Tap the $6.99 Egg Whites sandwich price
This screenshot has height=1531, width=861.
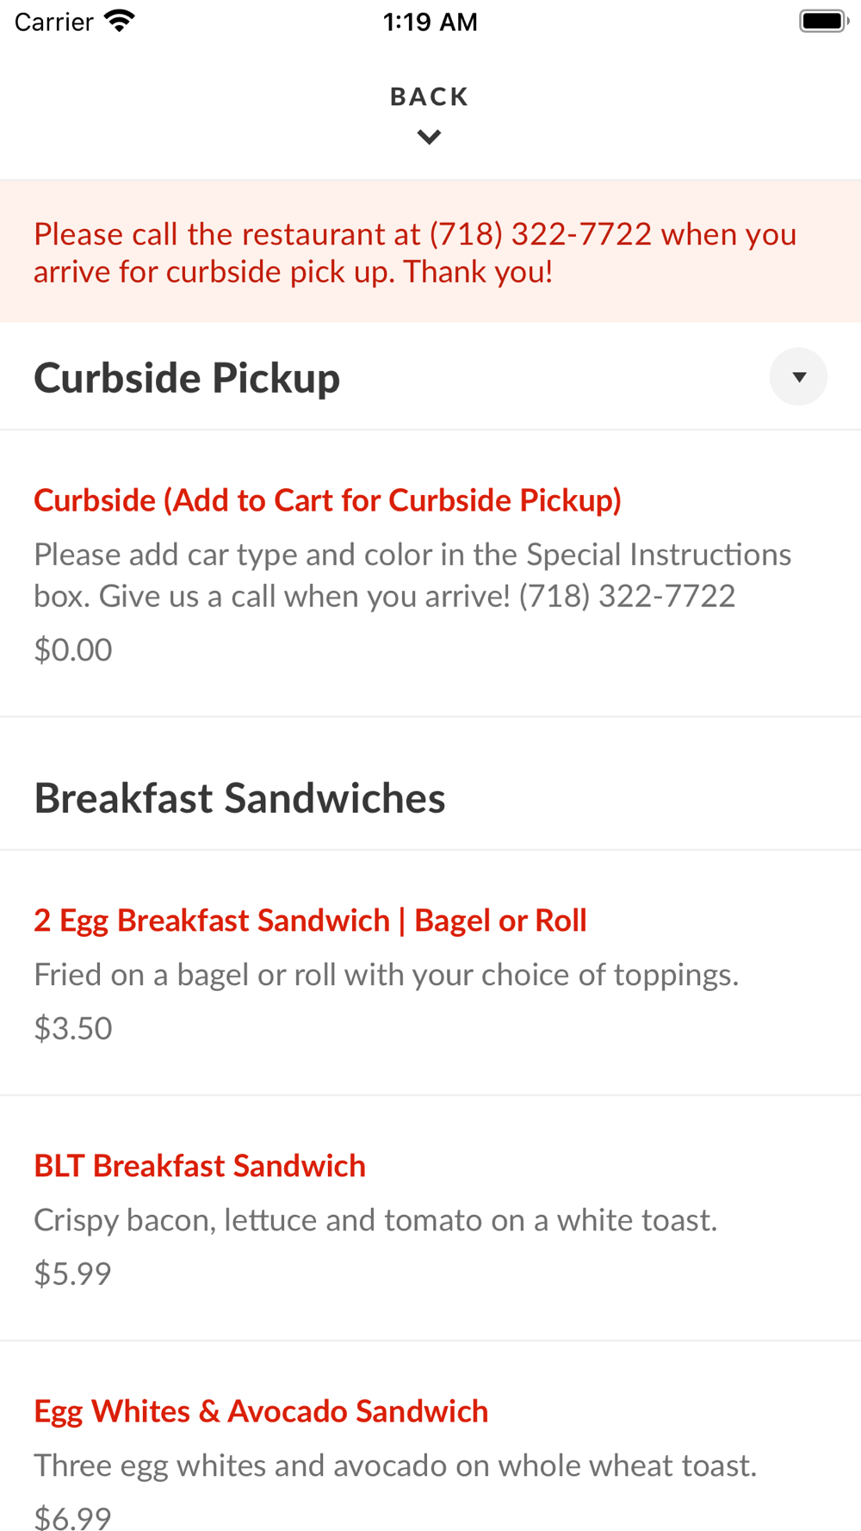point(73,1517)
